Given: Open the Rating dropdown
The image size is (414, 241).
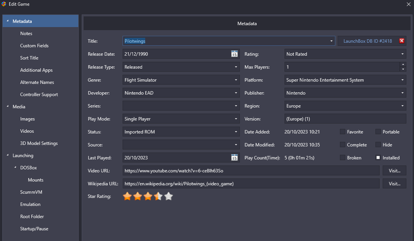Looking at the screenshot, I should coord(403,54).
